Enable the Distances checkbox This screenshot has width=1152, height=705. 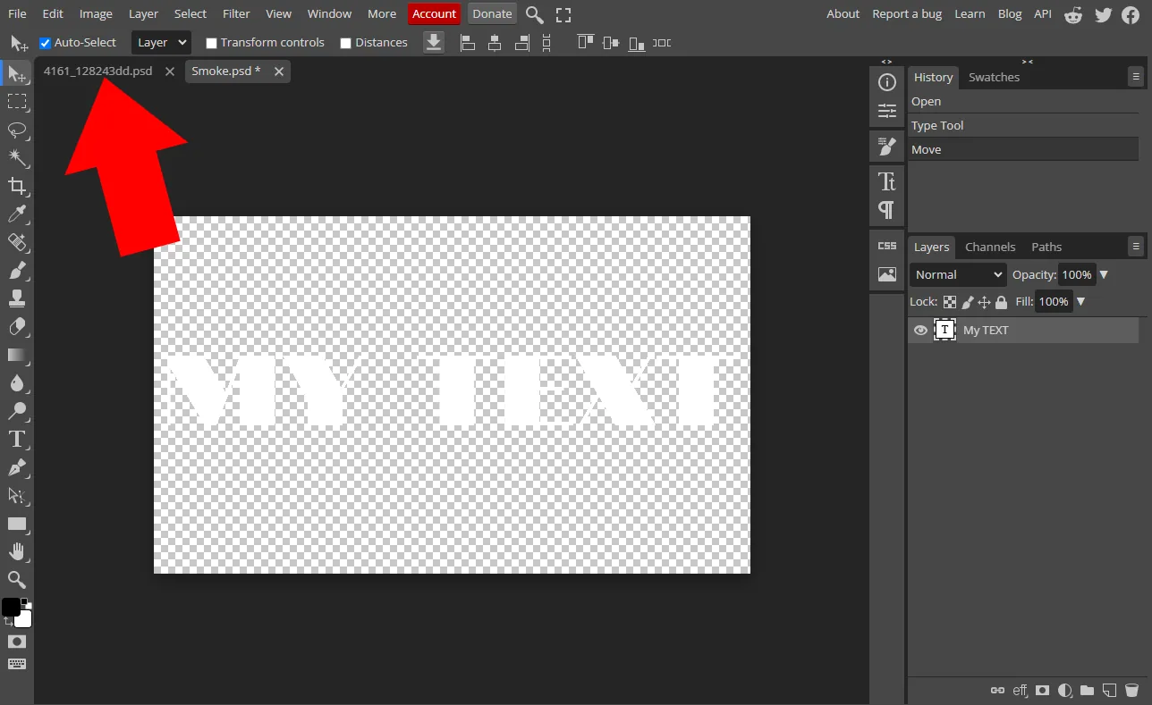point(346,43)
